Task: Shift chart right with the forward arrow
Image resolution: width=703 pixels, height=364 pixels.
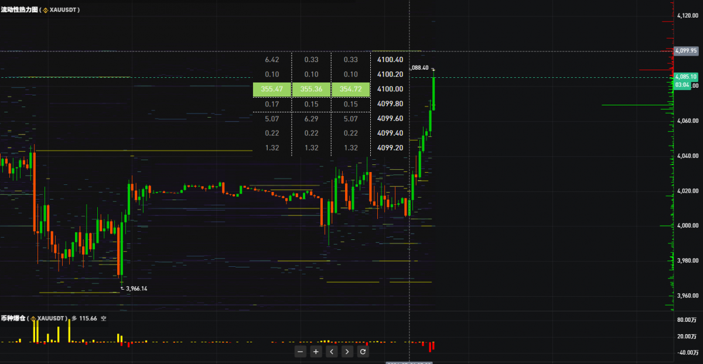Action: [x=347, y=351]
